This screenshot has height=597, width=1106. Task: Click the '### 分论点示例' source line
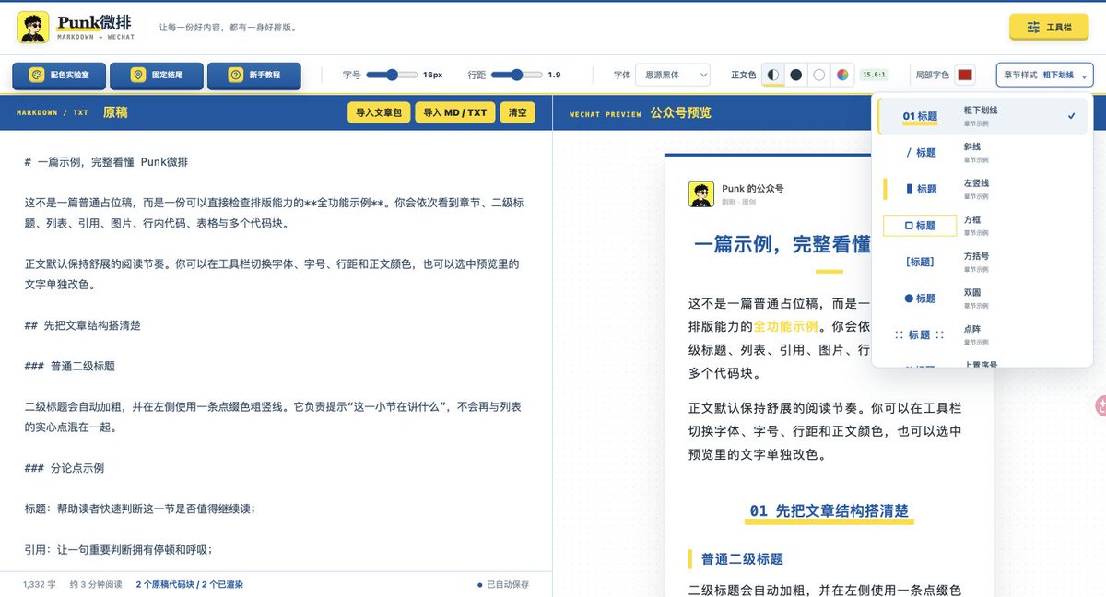[x=65, y=468]
